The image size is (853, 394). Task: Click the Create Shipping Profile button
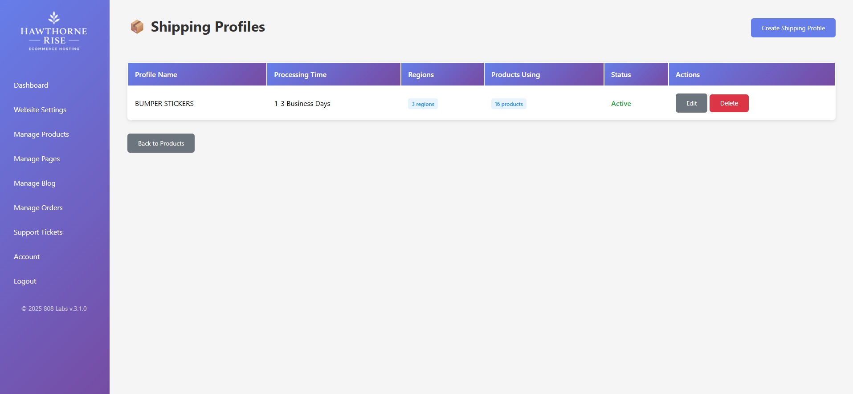point(793,28)
